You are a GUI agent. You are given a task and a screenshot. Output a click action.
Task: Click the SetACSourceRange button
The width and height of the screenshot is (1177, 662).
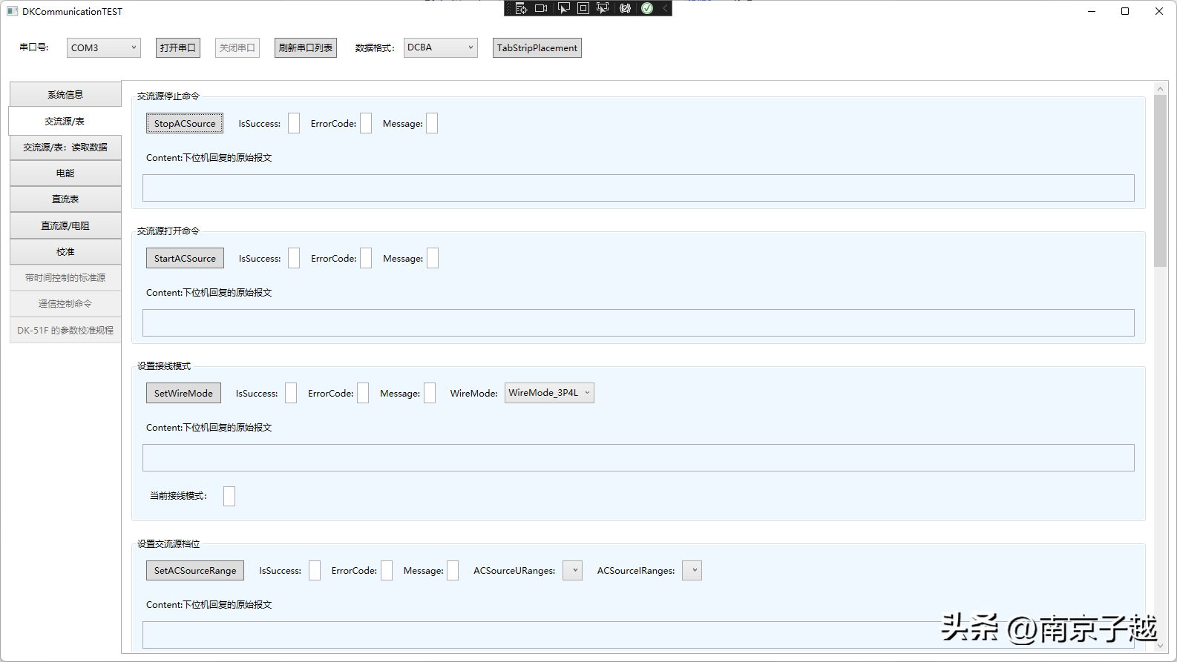click(x=195, y=570)
